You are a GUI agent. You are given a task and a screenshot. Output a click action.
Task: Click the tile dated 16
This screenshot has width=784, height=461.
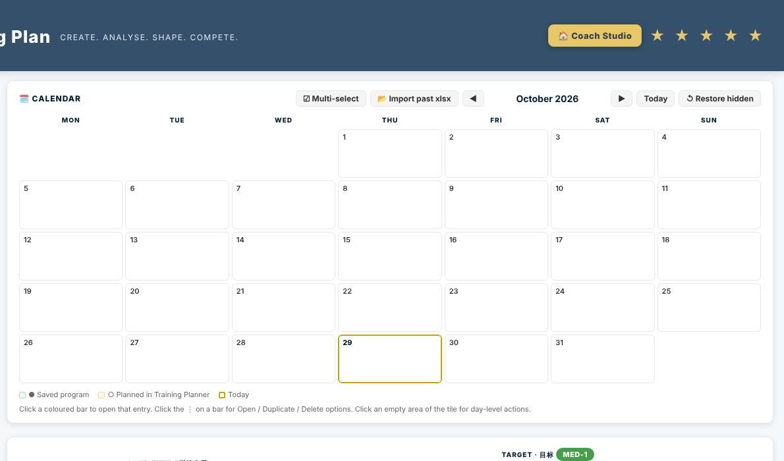[x=496, y=256]
